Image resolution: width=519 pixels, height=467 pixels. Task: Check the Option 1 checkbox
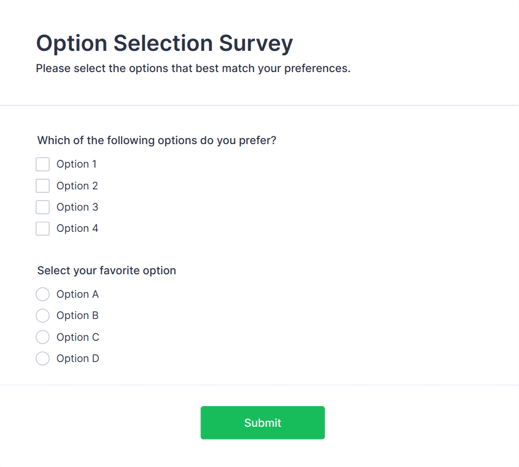tap(42, 164)
